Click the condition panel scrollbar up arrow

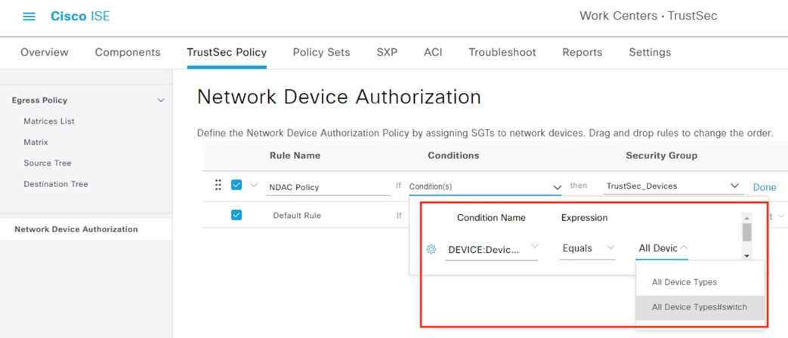tap(746, 218)
